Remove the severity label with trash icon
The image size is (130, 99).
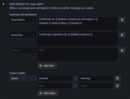tap(117, 78)
